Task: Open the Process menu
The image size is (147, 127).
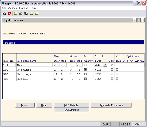Action: click(x=23, y=8)
